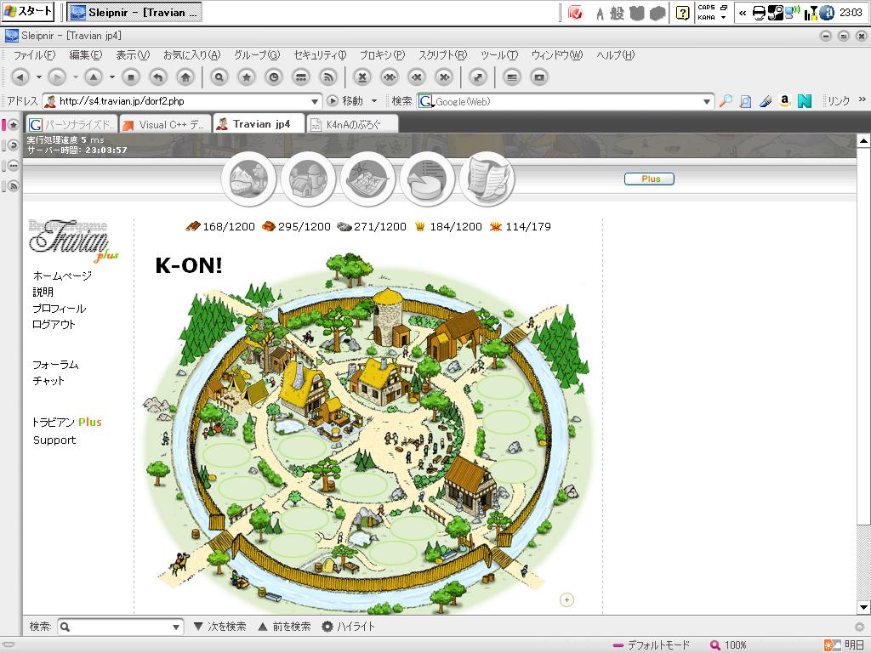Open the ファイル(F) menu
The width and height of the screenshot is (871, 653).
pos(34,55)
